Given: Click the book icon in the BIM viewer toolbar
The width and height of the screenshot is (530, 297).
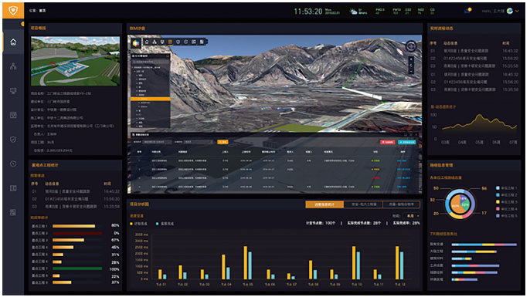Looking at the screenshot, I should pos(194,42).
